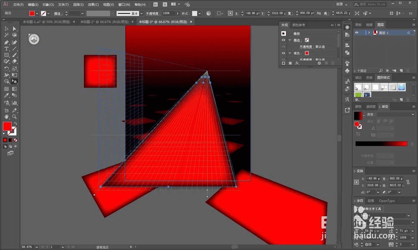Toggle visibility of 图层 1 layer
This screenshot has height=250, width=418.
pos(357,33)
